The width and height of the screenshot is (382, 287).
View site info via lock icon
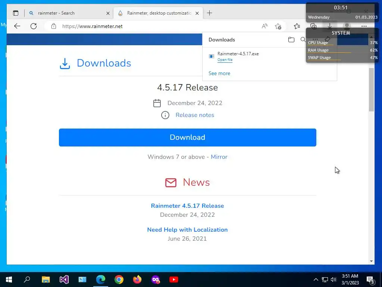click(54, 26)
